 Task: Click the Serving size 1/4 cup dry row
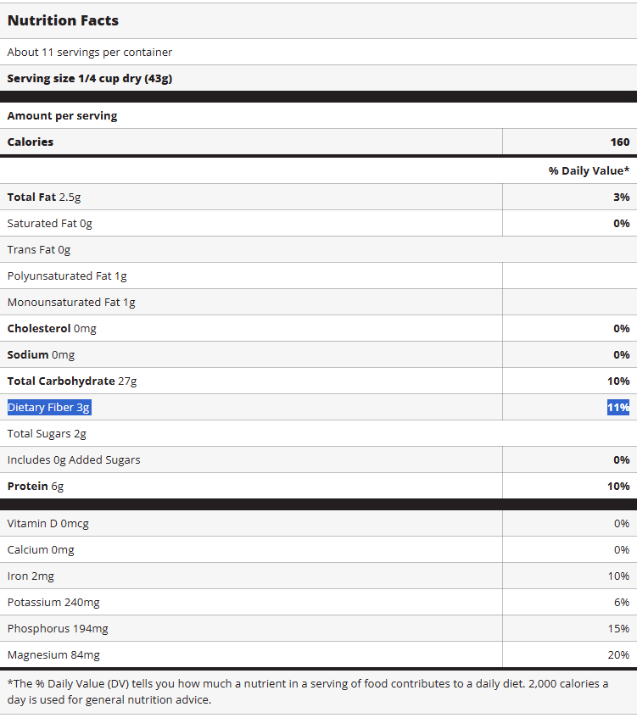pyautogui.click(x=91, y=78)
